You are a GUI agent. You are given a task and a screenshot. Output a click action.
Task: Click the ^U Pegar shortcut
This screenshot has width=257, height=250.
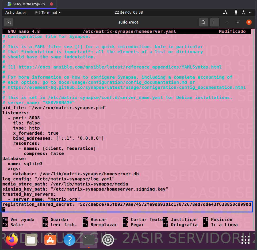(x=133, y=225)
